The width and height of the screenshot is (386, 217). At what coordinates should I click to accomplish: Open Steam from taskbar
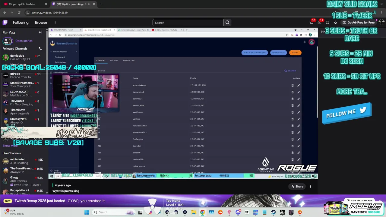273,212
